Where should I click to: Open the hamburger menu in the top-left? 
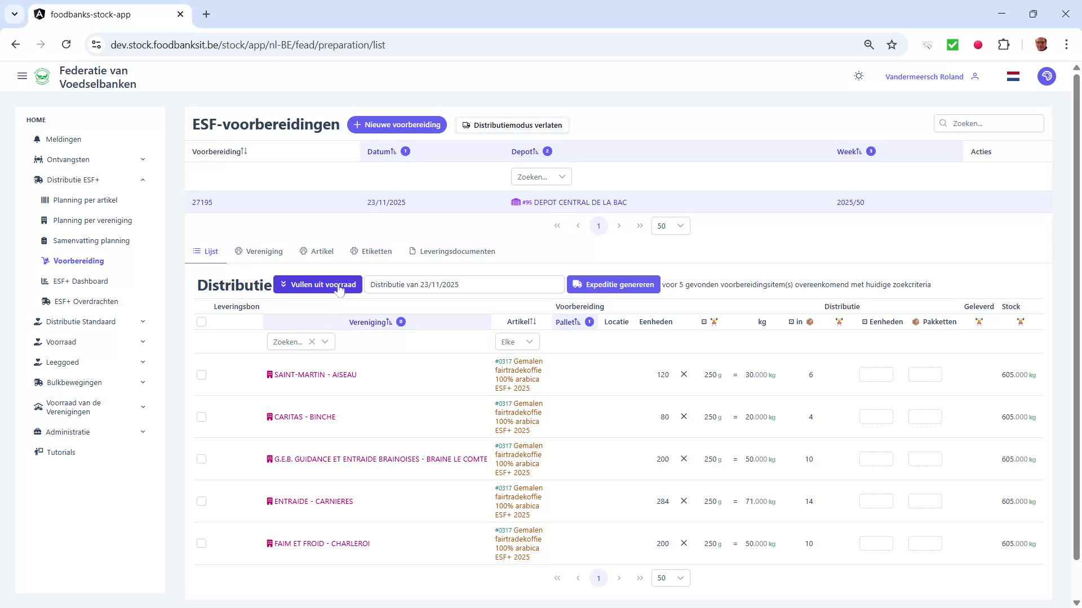22,76
